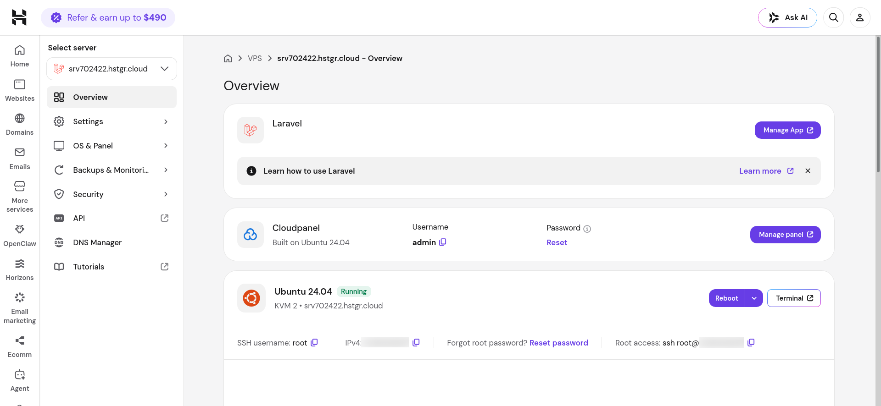Open Ecomm in left sidebar
The height and width of the screenshot is (406, 881).
tap(20, 347)
